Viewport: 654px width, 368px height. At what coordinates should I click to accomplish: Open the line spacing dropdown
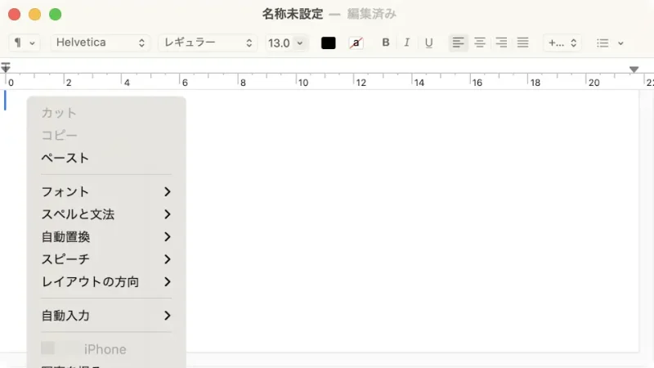(x=563, y=43)
